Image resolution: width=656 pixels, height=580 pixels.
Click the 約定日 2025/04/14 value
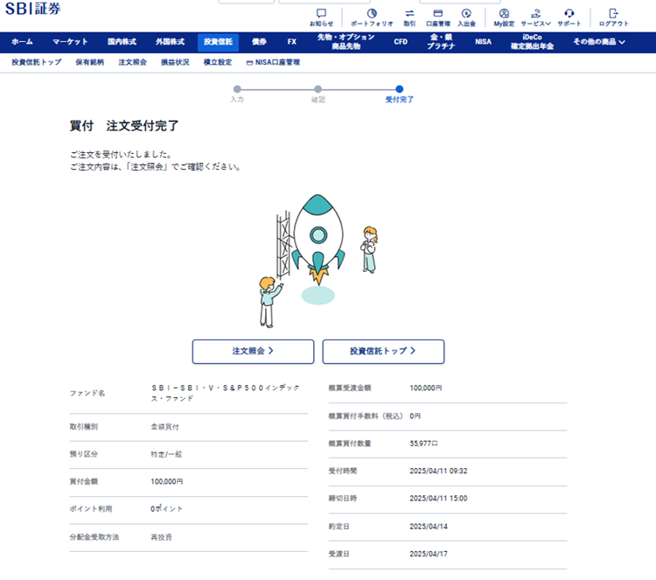coord(429,527)
